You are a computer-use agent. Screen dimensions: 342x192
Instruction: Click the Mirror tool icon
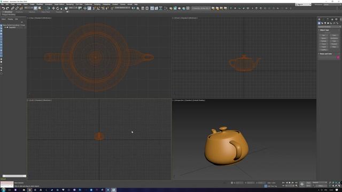pyautogui.click(x=134, y=9)
